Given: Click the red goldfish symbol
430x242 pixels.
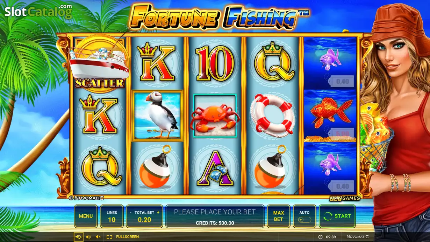Looking at the screenshot, I should click(x=330, y=112).
